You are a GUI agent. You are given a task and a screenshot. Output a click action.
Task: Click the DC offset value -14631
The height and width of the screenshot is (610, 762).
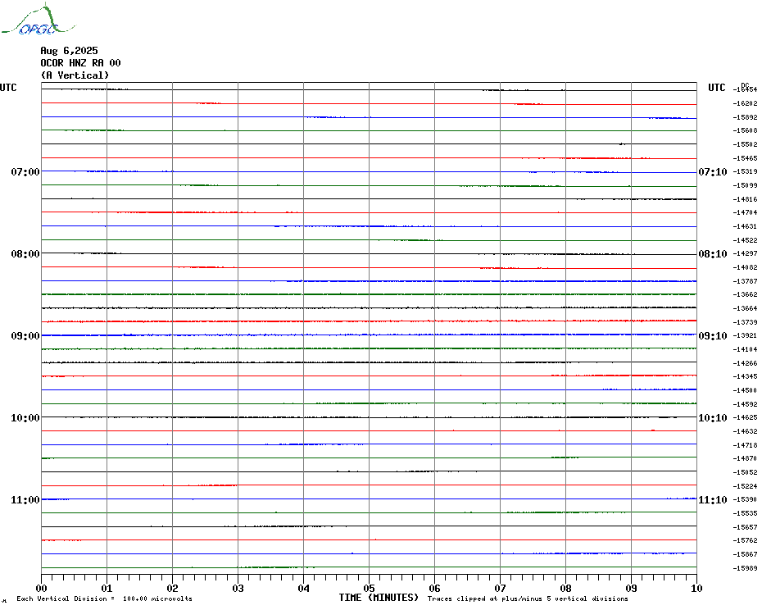745,226
